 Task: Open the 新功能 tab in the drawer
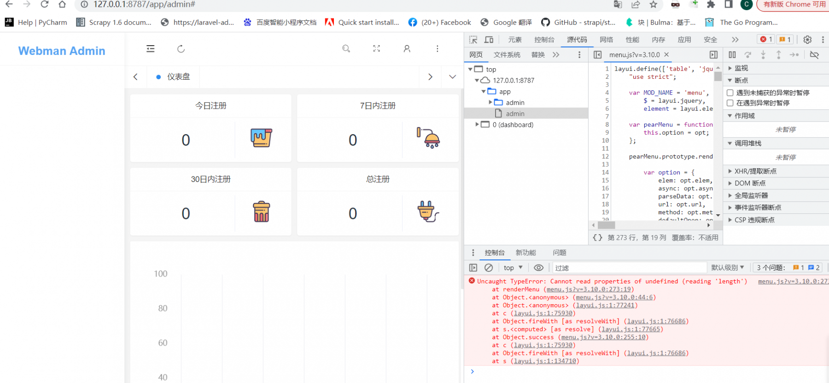(x=526, y=253)
